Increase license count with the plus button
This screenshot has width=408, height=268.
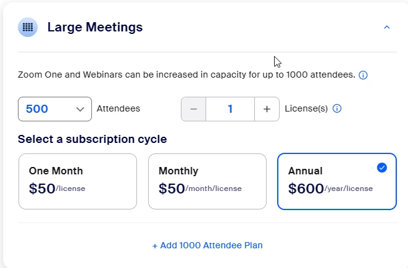click(267, 109)
